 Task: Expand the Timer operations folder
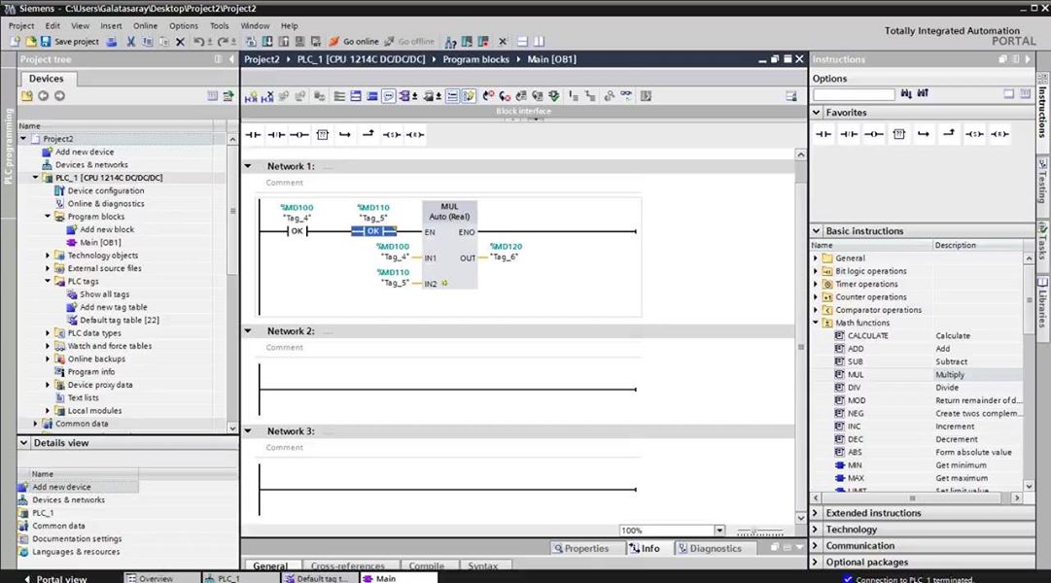tap(816, 284)
